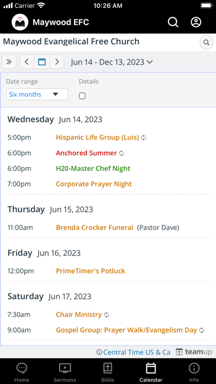The width and height of the screenshot is (216, 384).
Task: Open Central Time US & Ca timezone link
Action: click(133, 352)
